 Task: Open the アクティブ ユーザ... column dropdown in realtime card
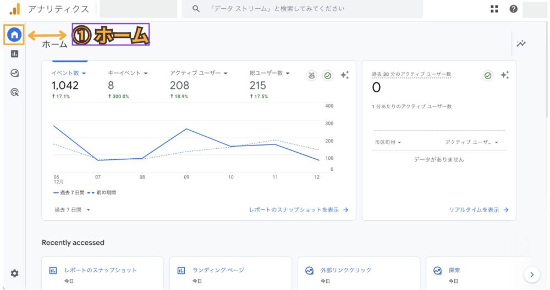click(471, 142)
